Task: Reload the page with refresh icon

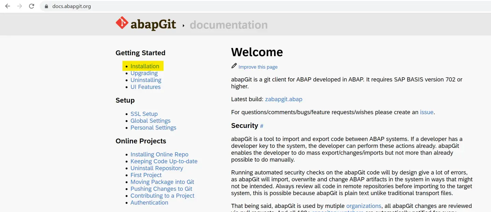Action: (x=31, y=6)
